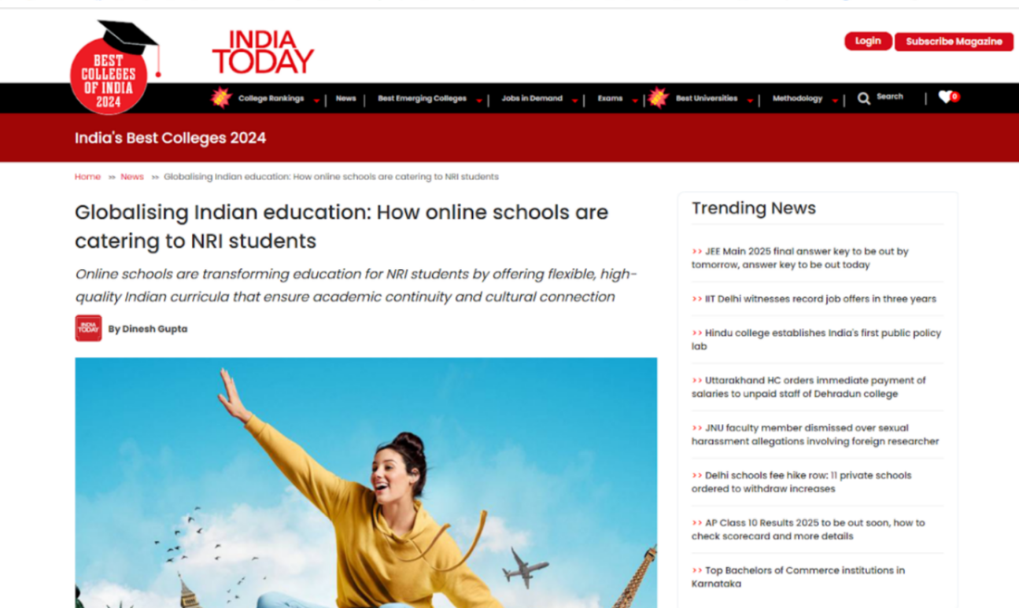Image resolution: width=1019 pixels, height=608 pixels.
Task: Click the India Today logo in header
Action: click(x=263, y=53)
